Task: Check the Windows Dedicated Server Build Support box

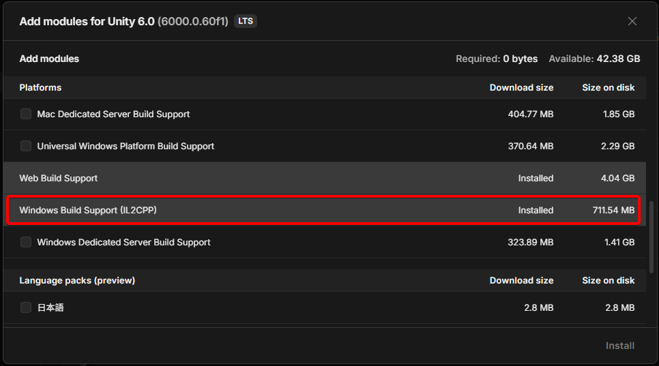Action: coord(26,242)
